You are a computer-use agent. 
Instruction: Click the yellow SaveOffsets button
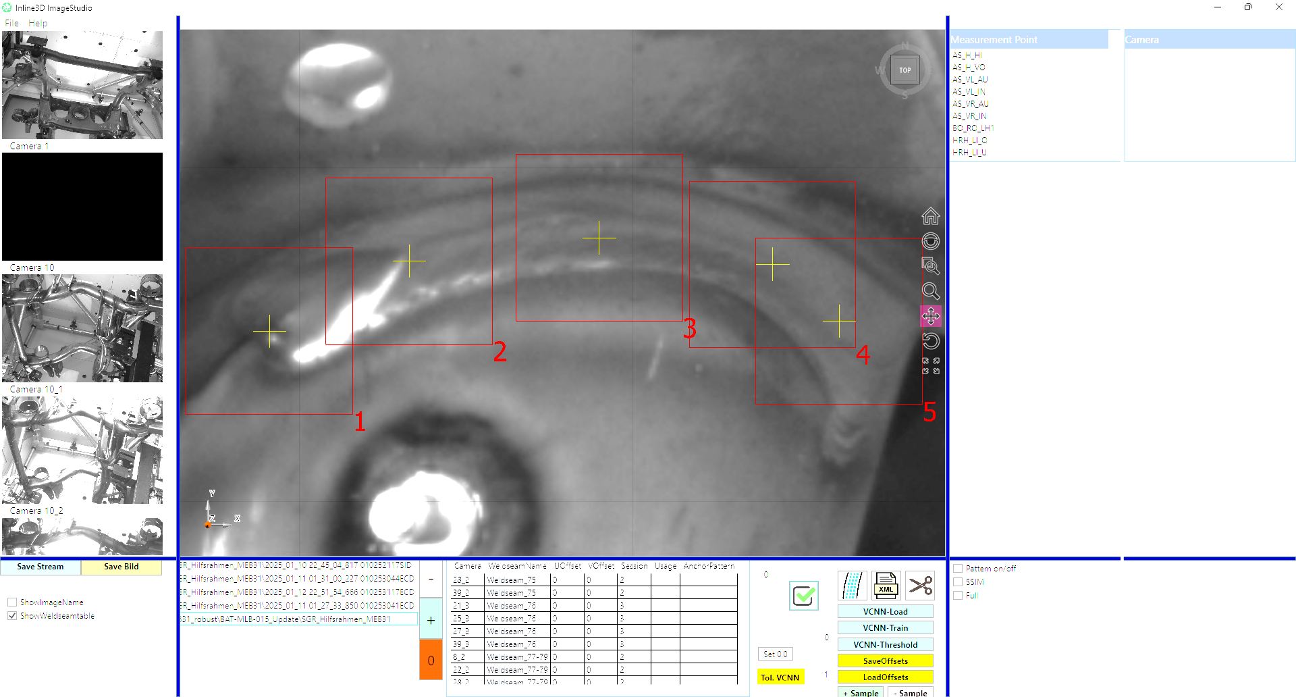coord(886,661)
